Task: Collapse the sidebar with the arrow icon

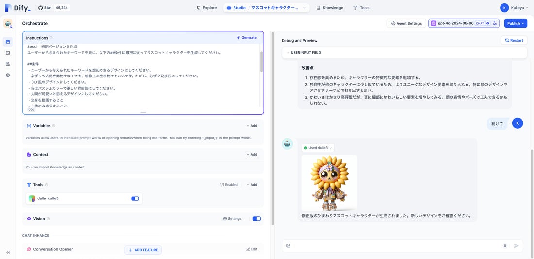Action: click(7, 252)
